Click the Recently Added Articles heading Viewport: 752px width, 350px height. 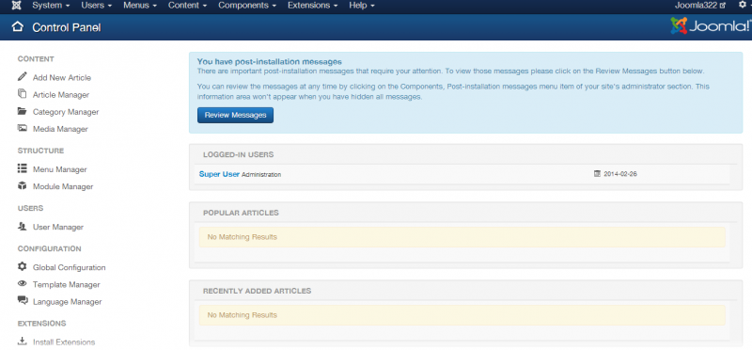point(257,291)
